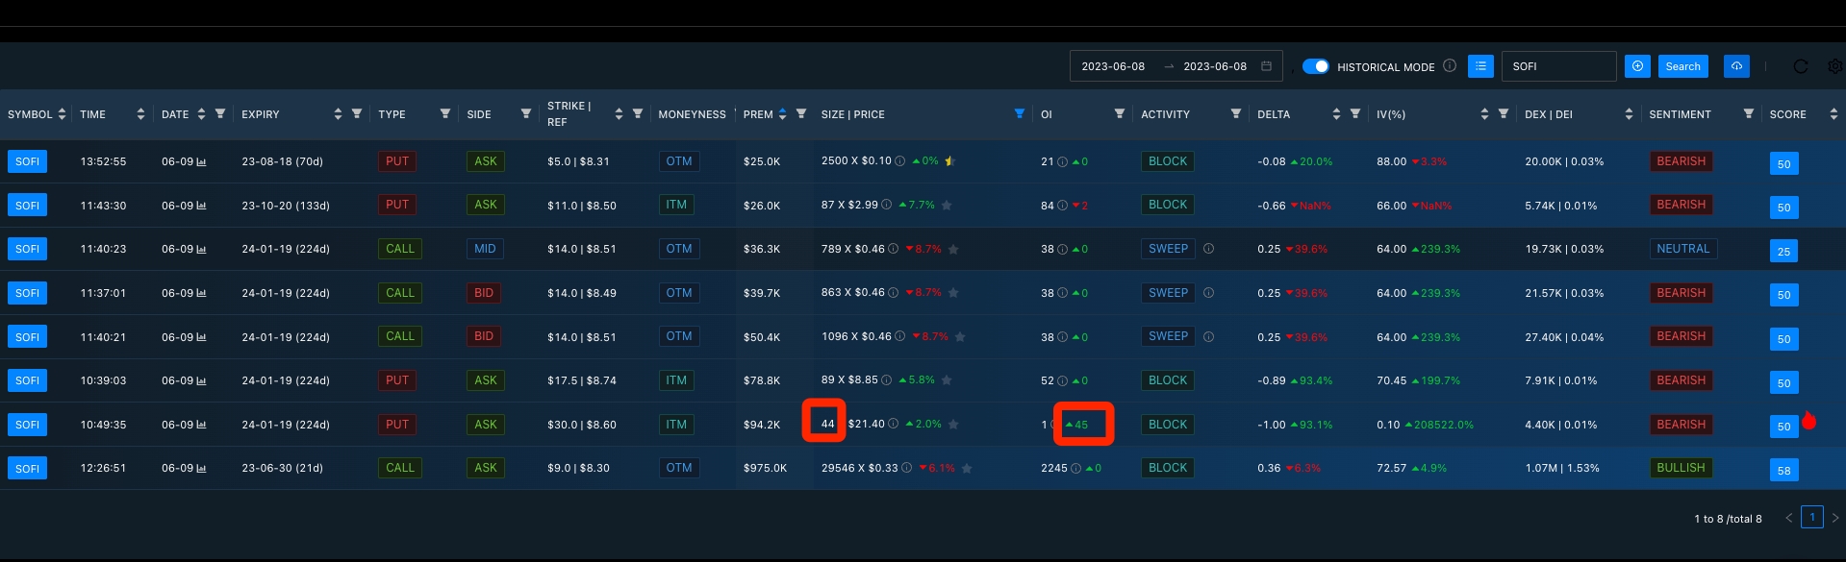Click the plus circle add-symbol button
Image resolution: width=1846 pixels, height=562 pixels.
coord(1637,66)
